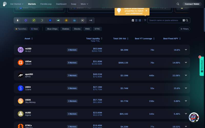Toggle the New markets filter

[x=34, y=29]
